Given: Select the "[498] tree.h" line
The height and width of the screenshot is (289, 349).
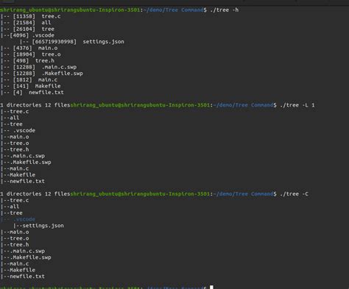Looking at the screenshot, I should [27, 61].
